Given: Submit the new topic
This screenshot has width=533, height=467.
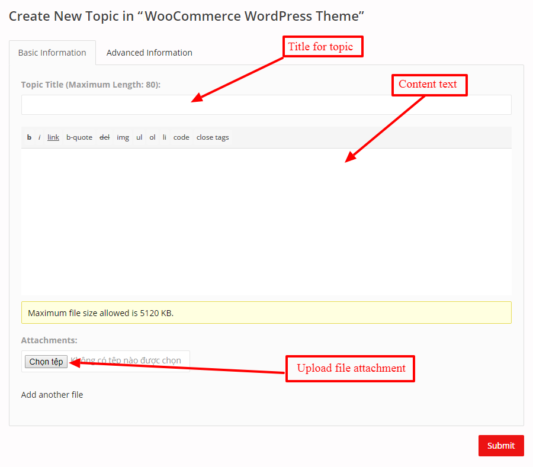Looking at the screenshot, I should (500, 446).
